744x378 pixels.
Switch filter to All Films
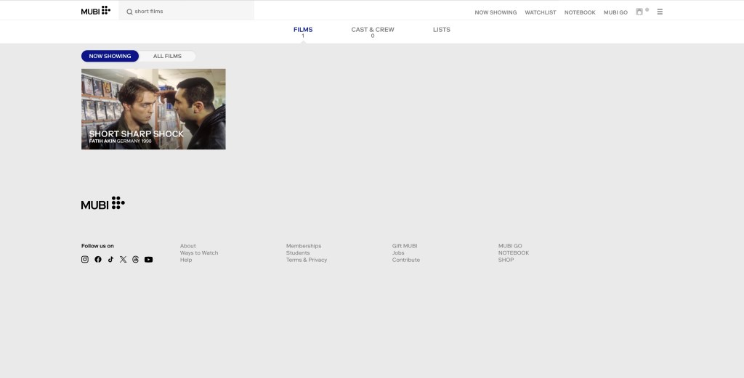[x=167, y=56]
